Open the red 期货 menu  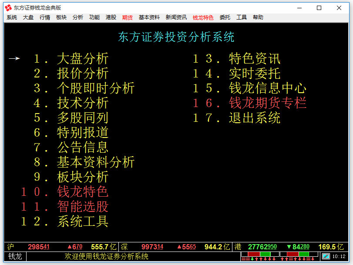coord(128,17)
